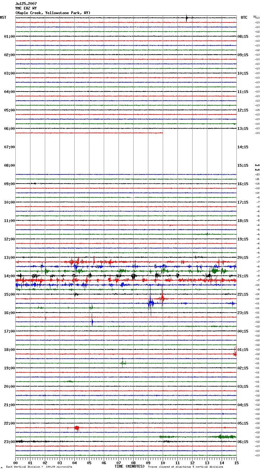Click the date header "Jul25,2007"

[x=26, y=4]
